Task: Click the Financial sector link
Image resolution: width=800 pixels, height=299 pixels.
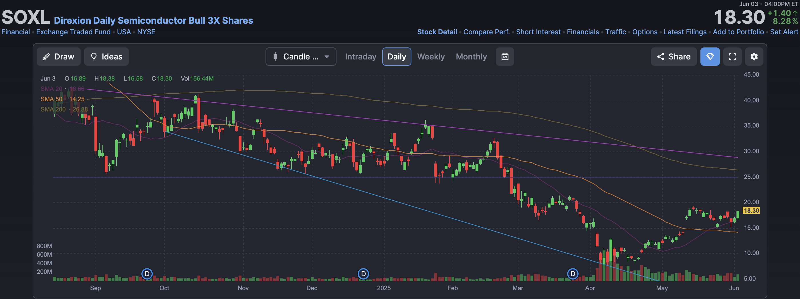Action: (15, 32)
